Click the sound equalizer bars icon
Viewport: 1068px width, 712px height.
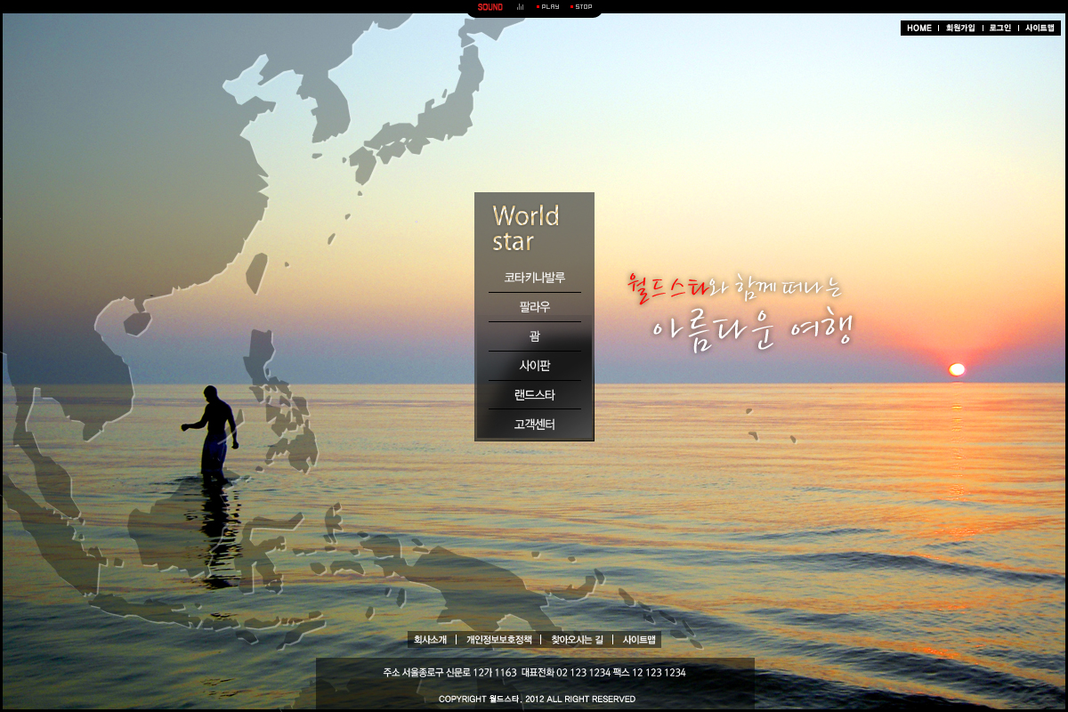point(521,7)
